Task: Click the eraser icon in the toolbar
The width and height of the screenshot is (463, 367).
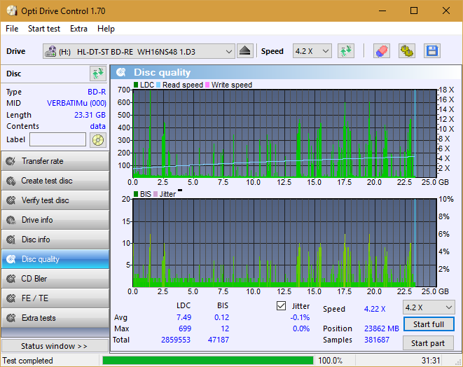Action: tap(382, 51)
